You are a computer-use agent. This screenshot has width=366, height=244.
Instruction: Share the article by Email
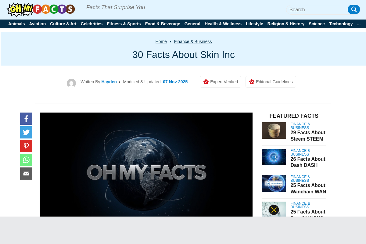click(26, 173)
